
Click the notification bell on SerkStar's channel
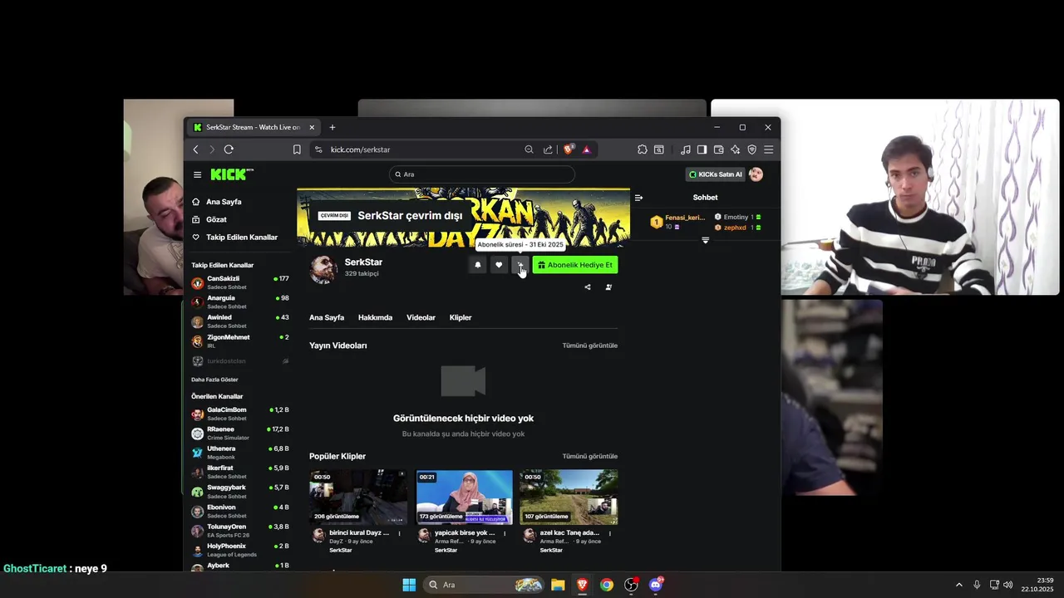tap(477, 265)
